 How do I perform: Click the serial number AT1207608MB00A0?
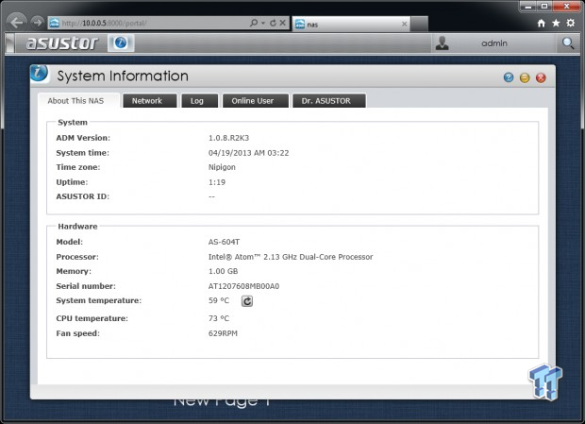pyautogui.click(x=243, y=286)
